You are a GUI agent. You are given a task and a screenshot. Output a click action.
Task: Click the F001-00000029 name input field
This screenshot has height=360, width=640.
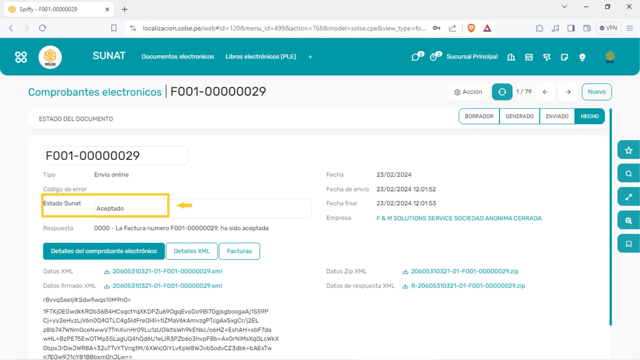pyautogui.click(x=115, y=156)
